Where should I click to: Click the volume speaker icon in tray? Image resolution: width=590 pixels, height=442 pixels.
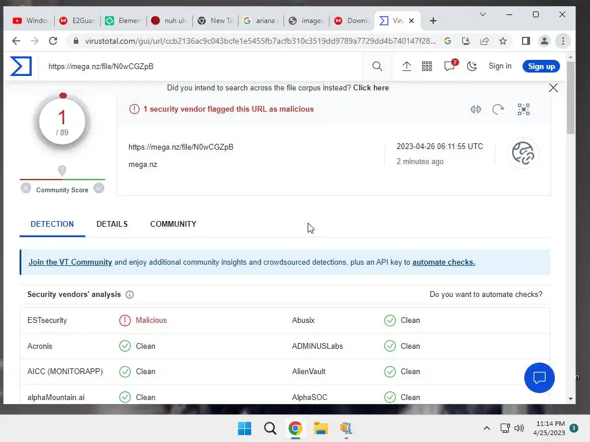click(519, 428)
